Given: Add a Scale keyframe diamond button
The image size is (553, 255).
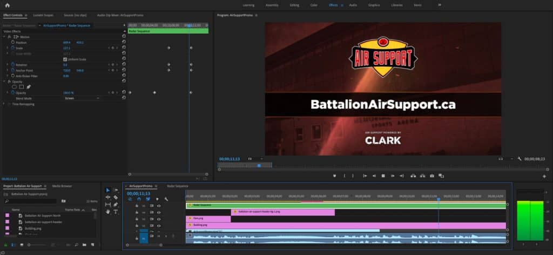Looking at the screenshot, I should tap(112, 48).
